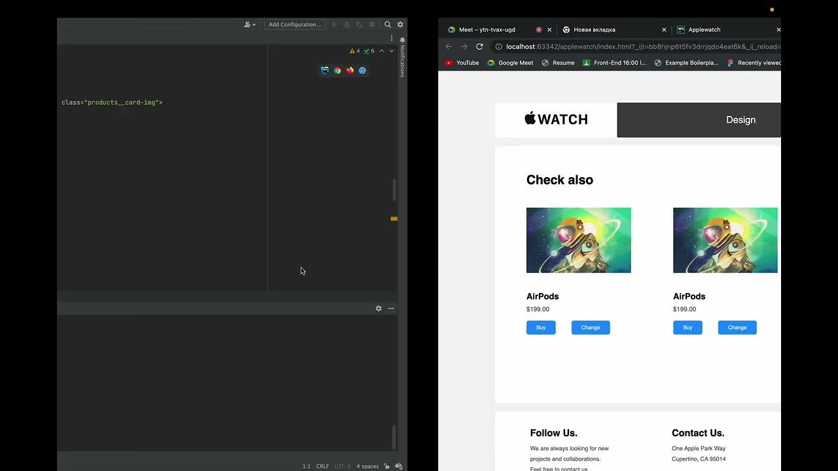Open CRLF line separator selector
The image size is (838, 471).
tap(323, 466)
